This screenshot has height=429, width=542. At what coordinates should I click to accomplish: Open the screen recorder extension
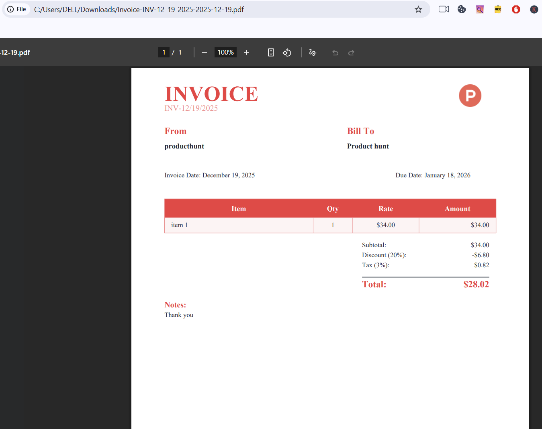pos(444,9)
